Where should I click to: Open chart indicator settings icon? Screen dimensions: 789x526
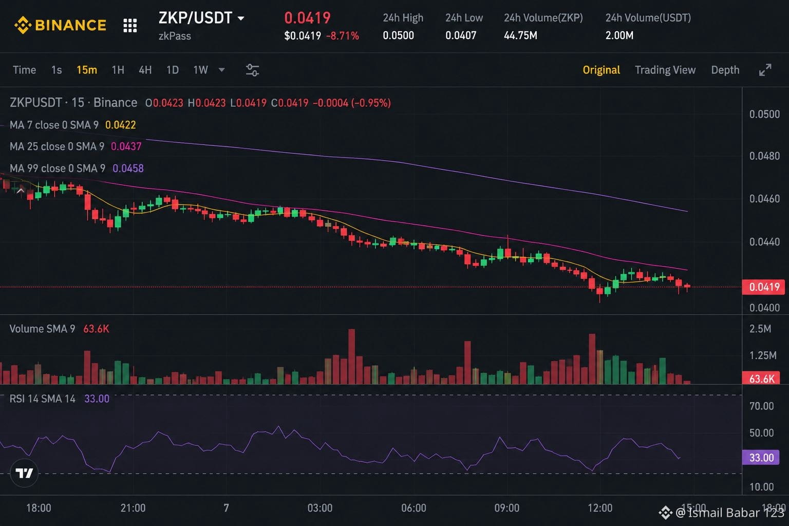click(252, 70)
